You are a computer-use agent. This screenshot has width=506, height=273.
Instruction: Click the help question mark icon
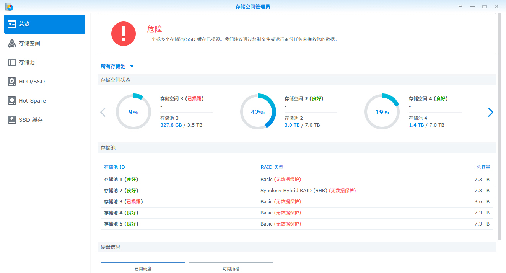460,7
